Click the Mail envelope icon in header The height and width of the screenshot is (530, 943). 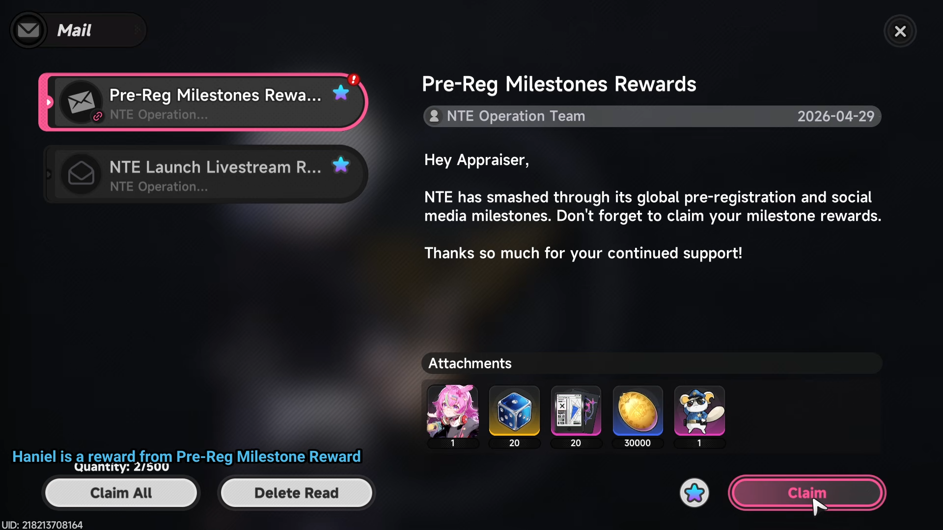28,30
